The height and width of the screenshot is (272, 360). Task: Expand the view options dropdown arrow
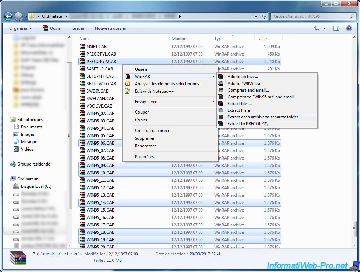pos(324,28)
